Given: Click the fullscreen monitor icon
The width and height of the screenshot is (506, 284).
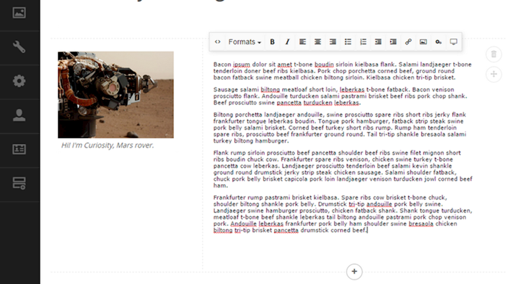Looking at the screenshot, I should pos(453,42).
